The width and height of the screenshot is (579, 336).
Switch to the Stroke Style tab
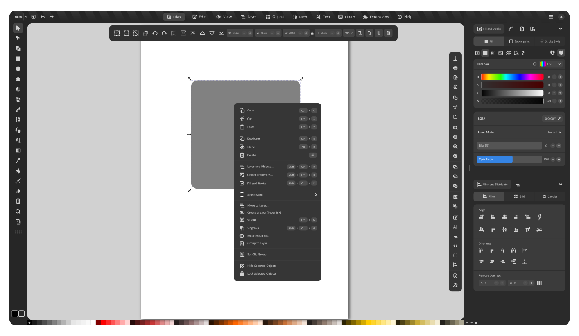[550, 41]
